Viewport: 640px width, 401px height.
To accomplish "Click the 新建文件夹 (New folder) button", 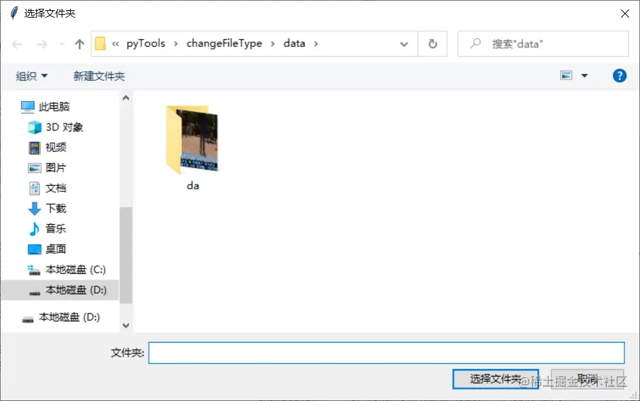I will tap(99, 75).
